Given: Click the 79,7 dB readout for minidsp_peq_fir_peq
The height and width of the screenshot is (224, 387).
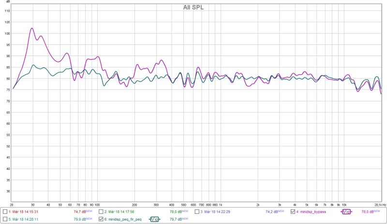Looking at the screenshot, I should [x=175, y=219].
